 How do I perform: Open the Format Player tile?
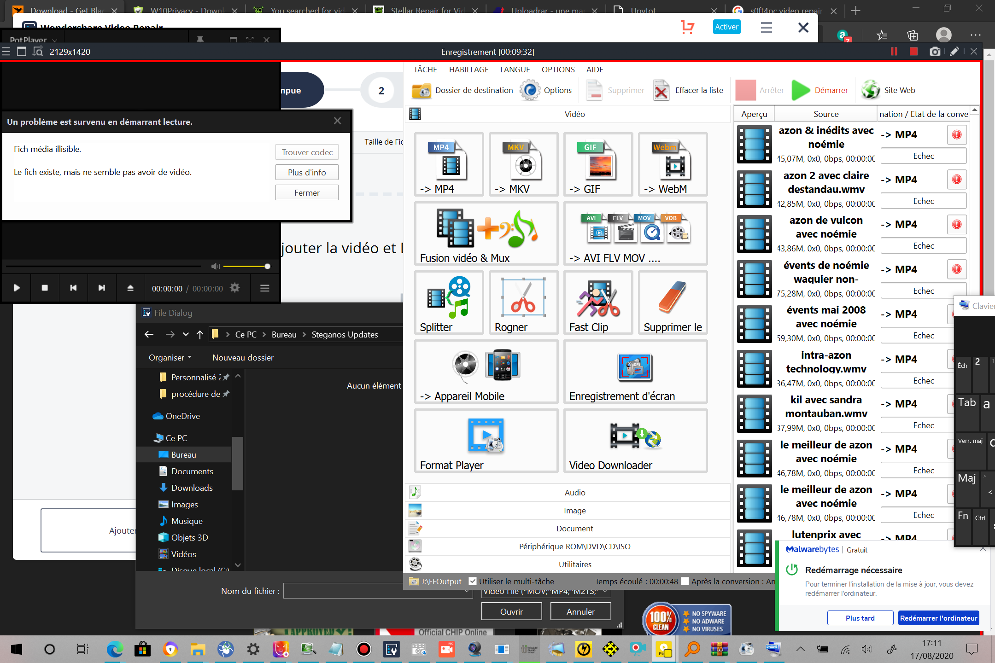click(486, 441)
